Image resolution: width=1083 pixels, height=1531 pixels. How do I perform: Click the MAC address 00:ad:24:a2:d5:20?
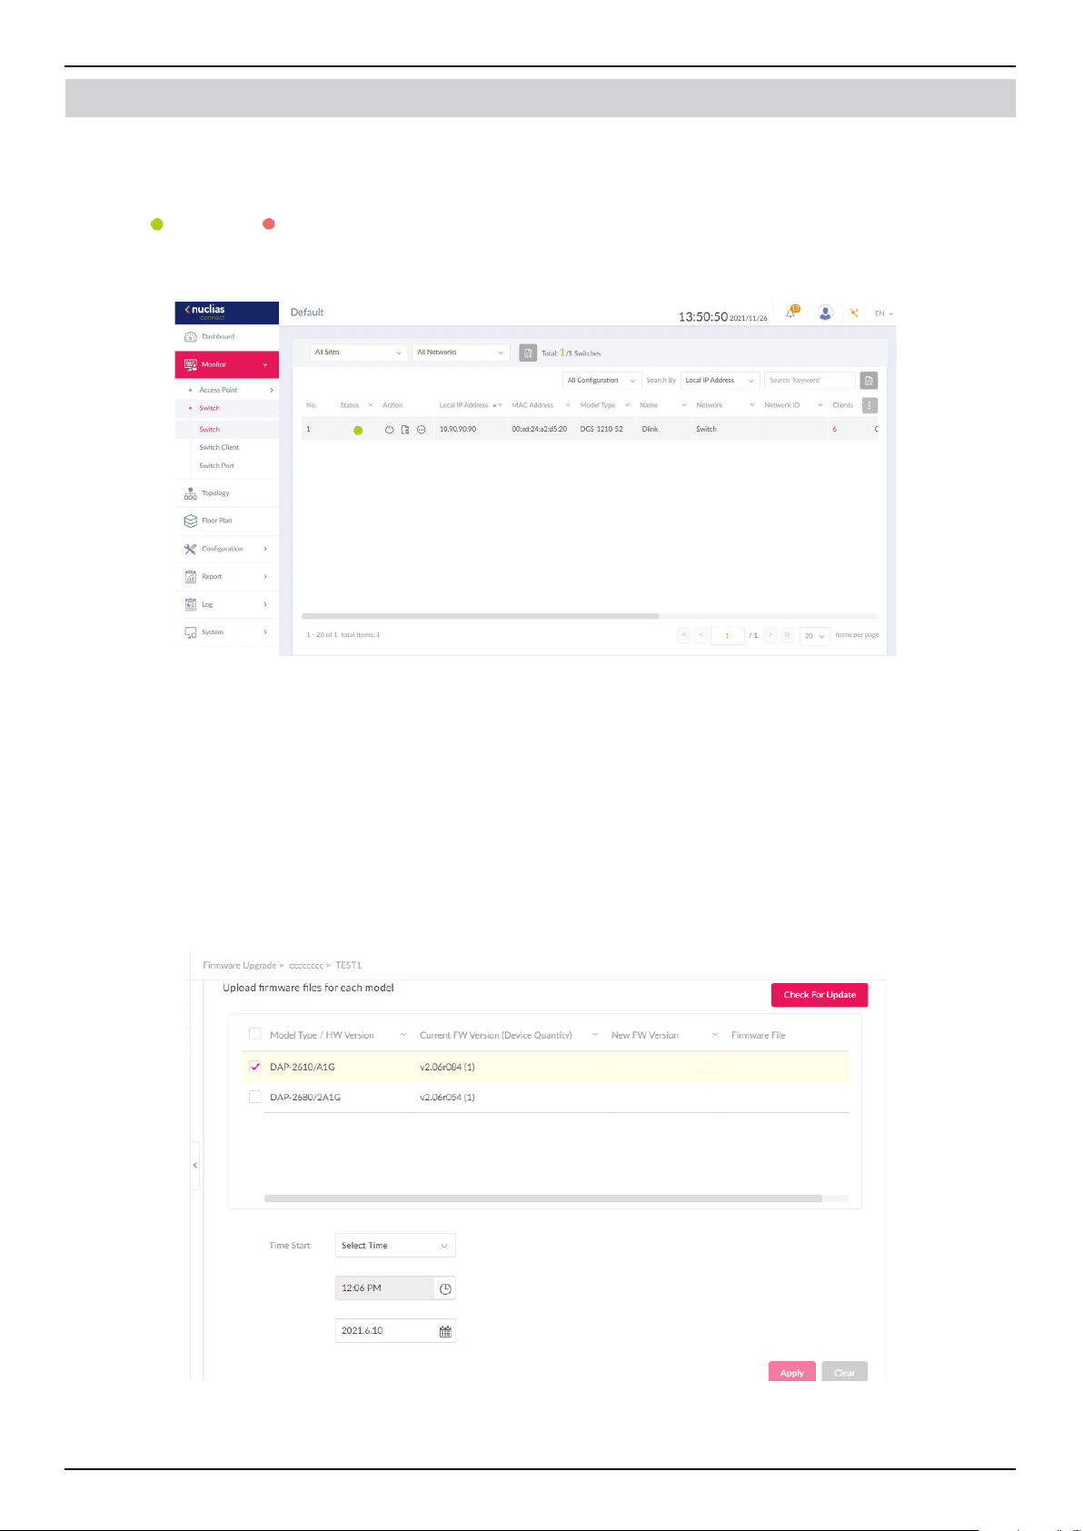(x=540, y=429)
